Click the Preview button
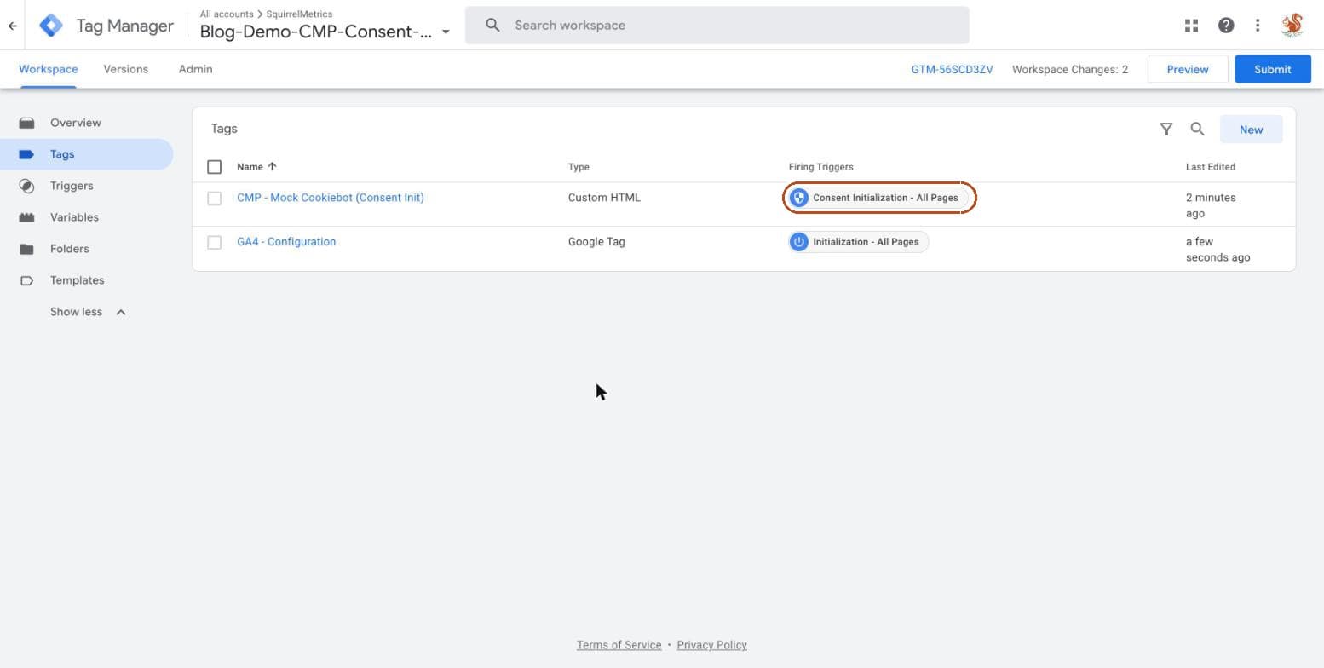 1188,69
